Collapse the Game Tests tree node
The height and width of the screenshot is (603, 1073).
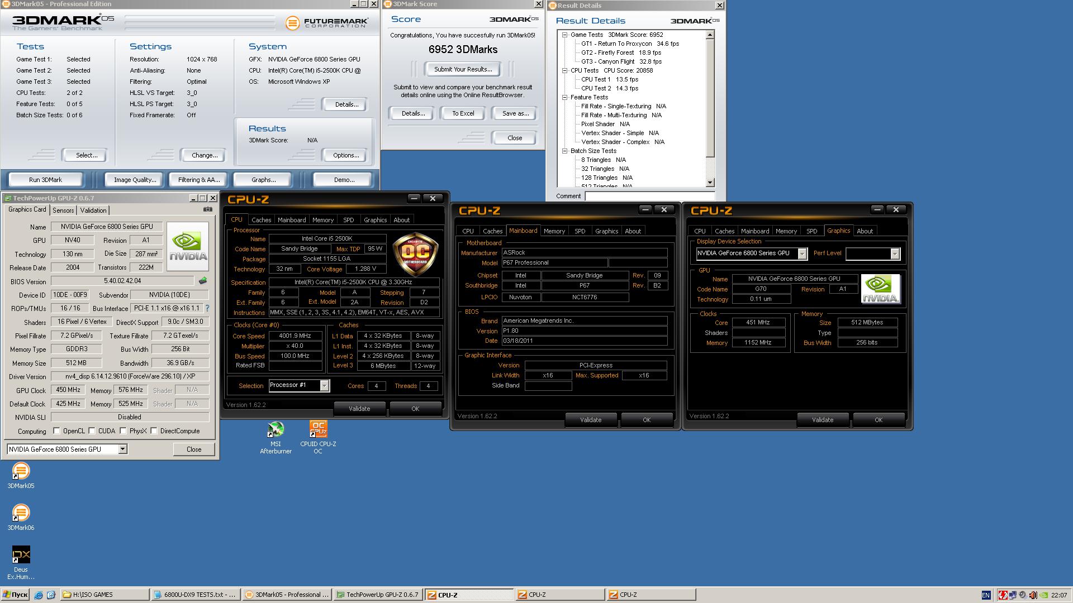point(564,35)
